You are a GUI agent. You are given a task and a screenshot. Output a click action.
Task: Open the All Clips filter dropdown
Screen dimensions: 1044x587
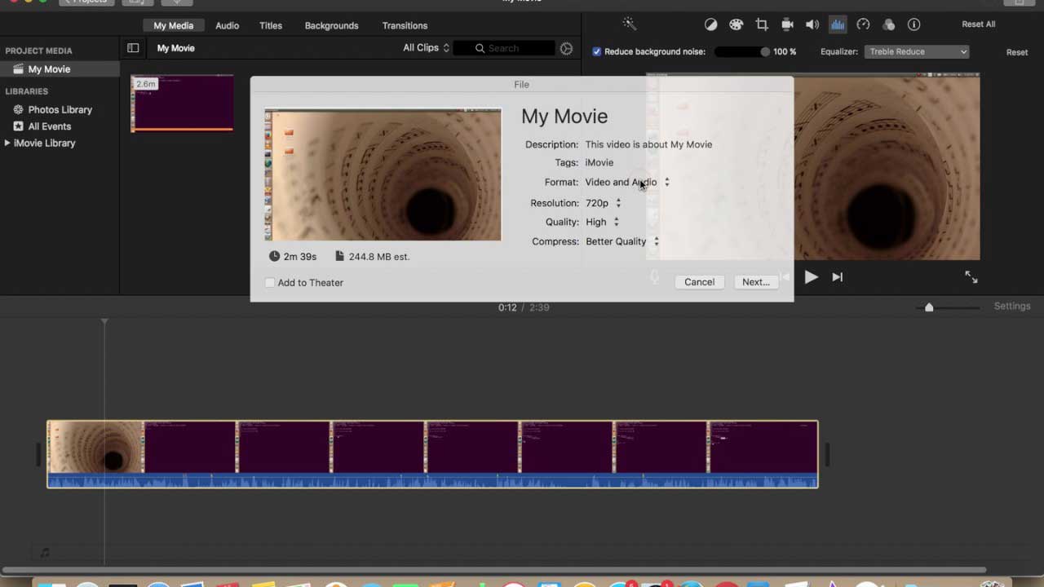coord(424,47)
